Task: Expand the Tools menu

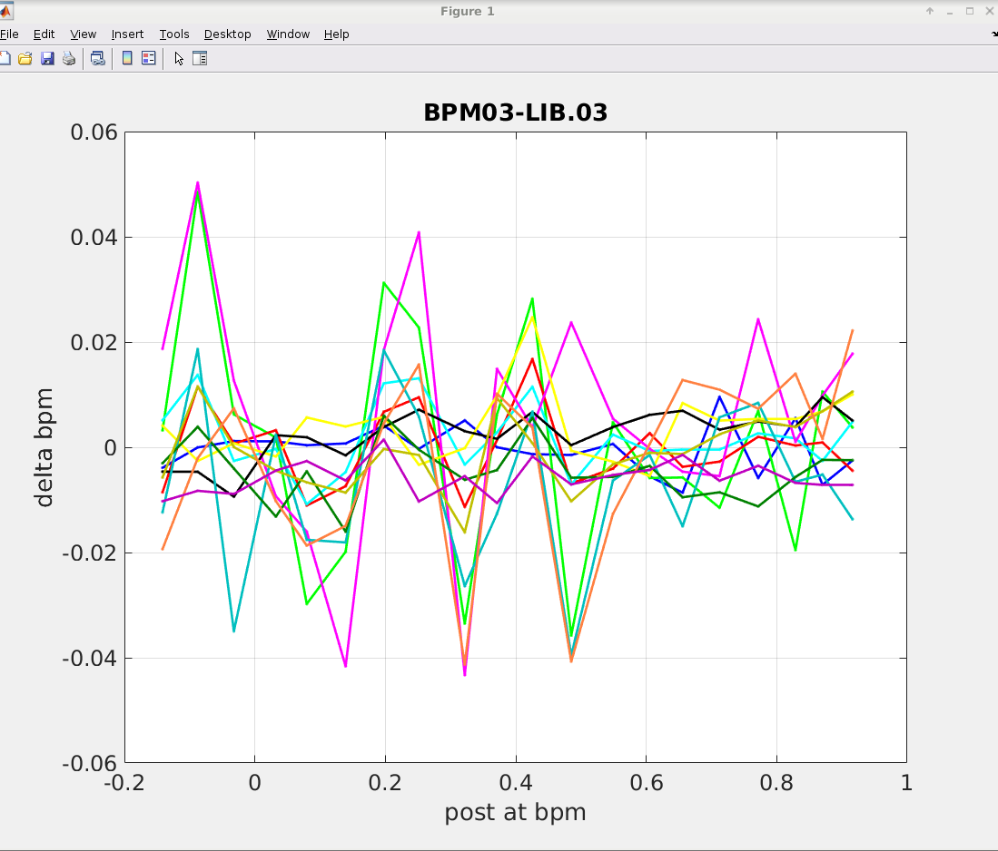Action: coord(173,34)
